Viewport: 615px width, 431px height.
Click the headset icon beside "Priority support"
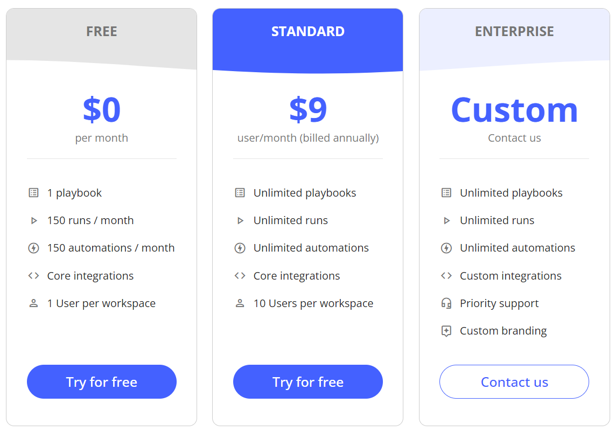(446, 303)
